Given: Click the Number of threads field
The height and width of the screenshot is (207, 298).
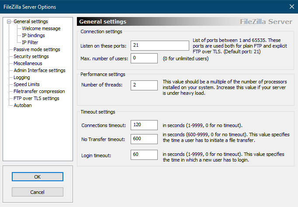Looking at the screenshot, I should click(144, 85).
